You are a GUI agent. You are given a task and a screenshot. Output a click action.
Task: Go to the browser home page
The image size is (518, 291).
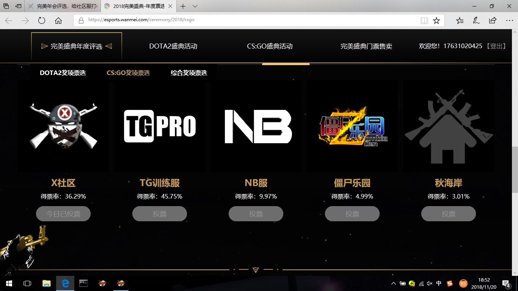[58, 20]
